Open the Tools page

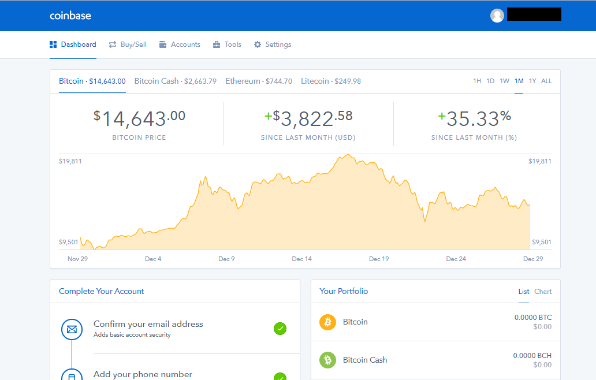227,44
